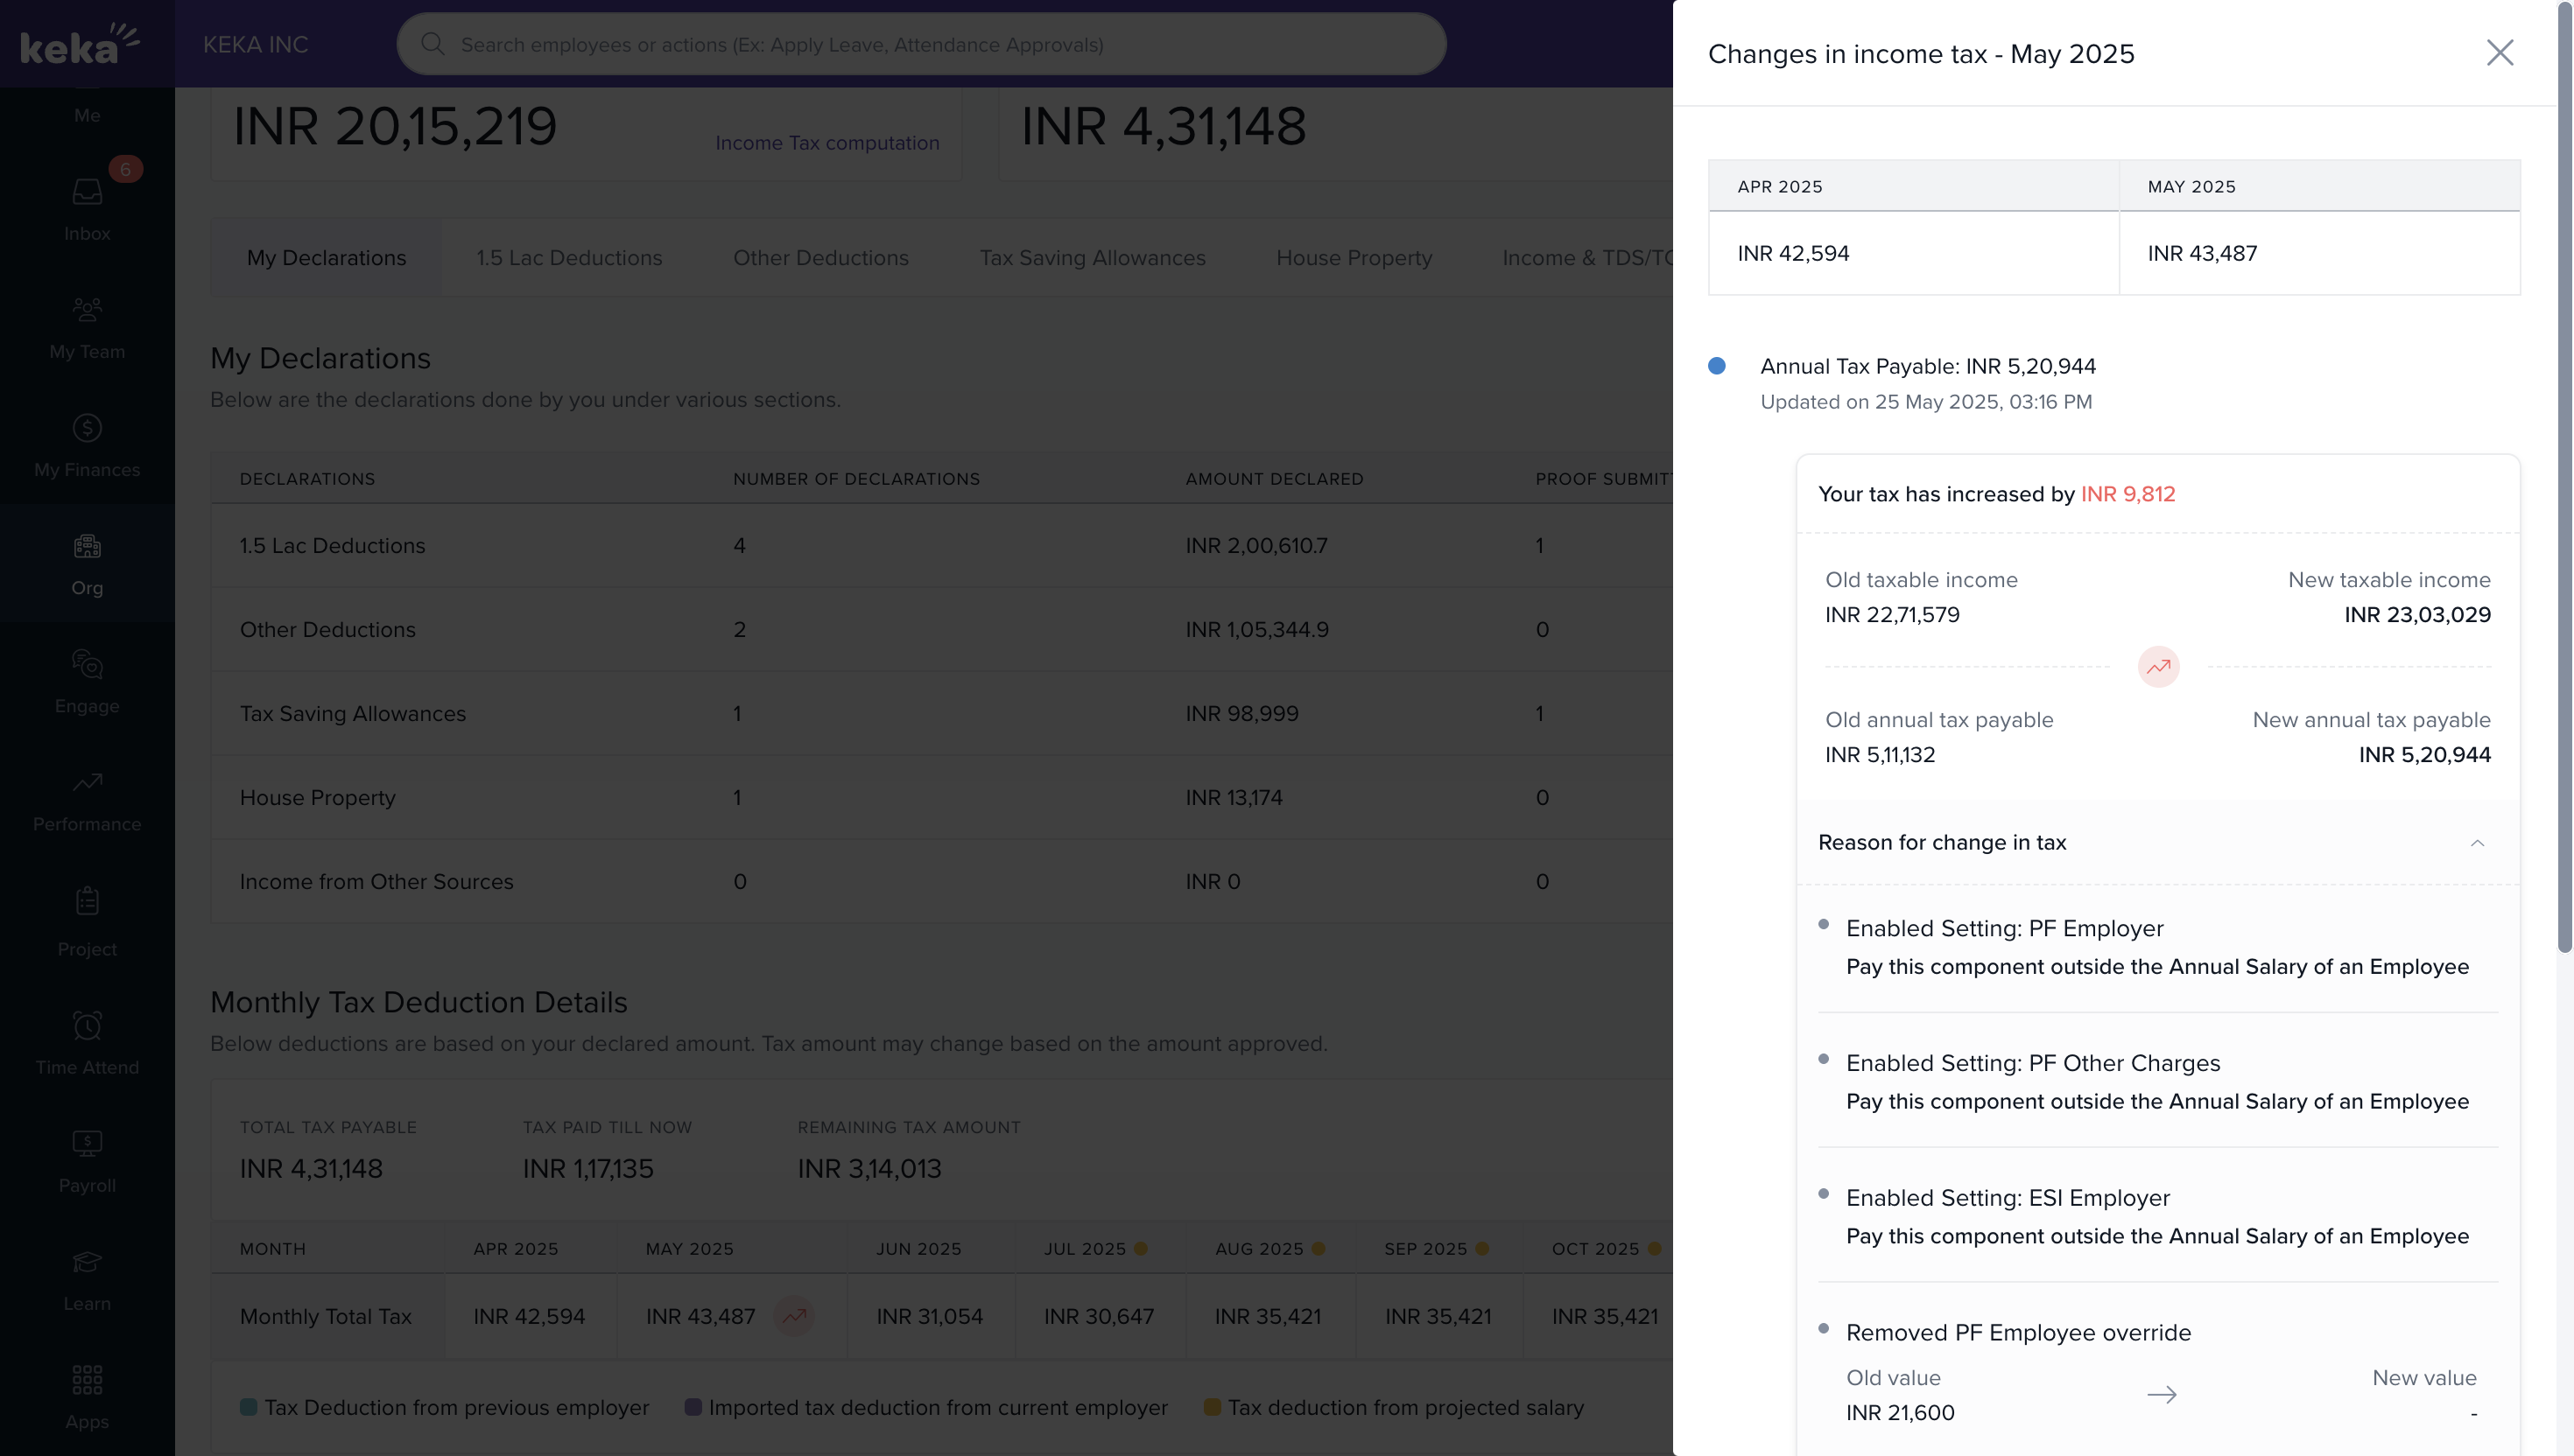Click tax increase trend icon beside May 2025
The width and height of the screenshot is (2574, 1456).
pos(794,1316)
